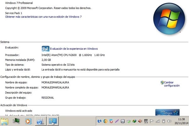Click the Windows 7 logo orb
This screenshot has width=189, height=126.
pyautogui.click(x=169, y=19)
